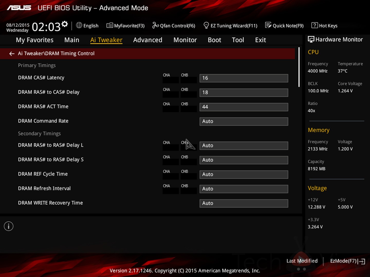Open the Main tab
The image size is (370, 277).
point(72,40)
